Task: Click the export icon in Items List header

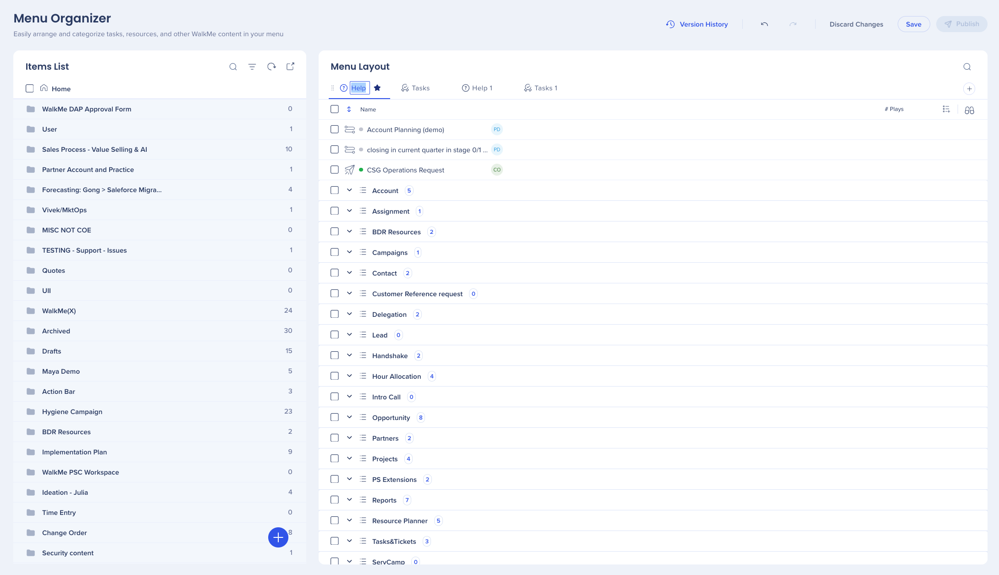Action: point(290,66)
